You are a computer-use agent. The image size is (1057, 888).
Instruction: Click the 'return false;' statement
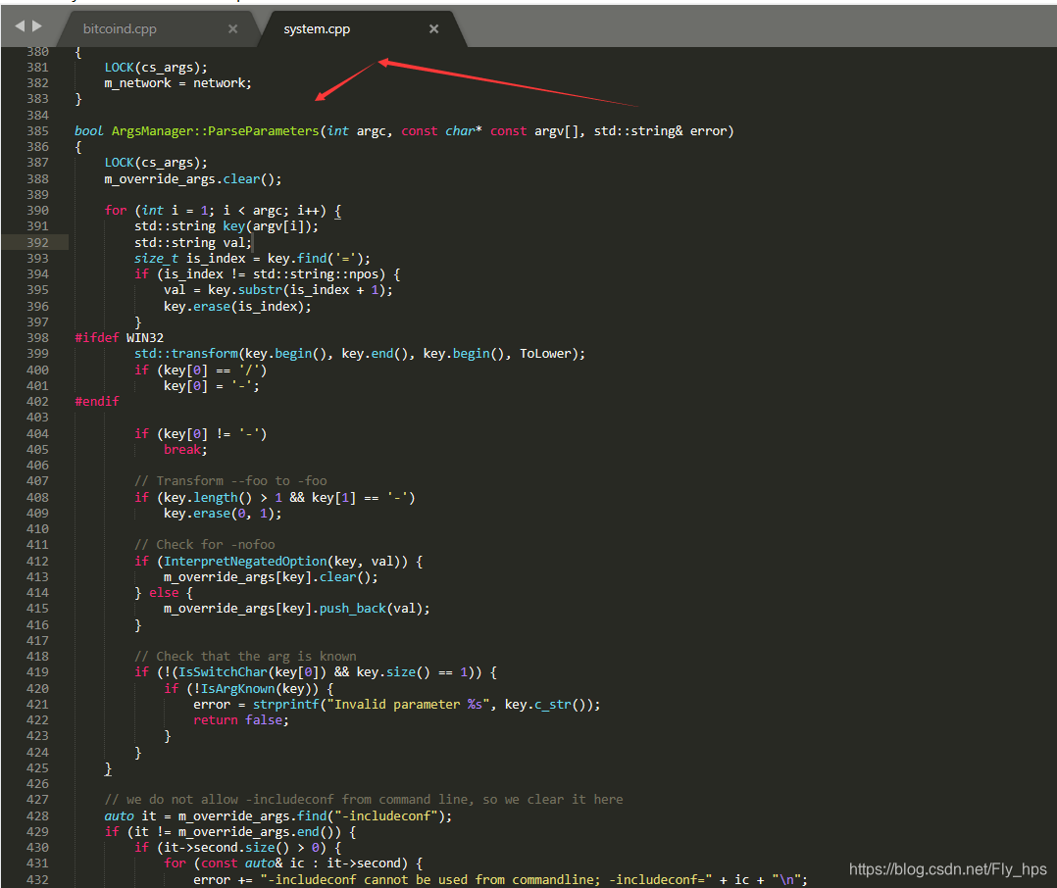[240, 720]
